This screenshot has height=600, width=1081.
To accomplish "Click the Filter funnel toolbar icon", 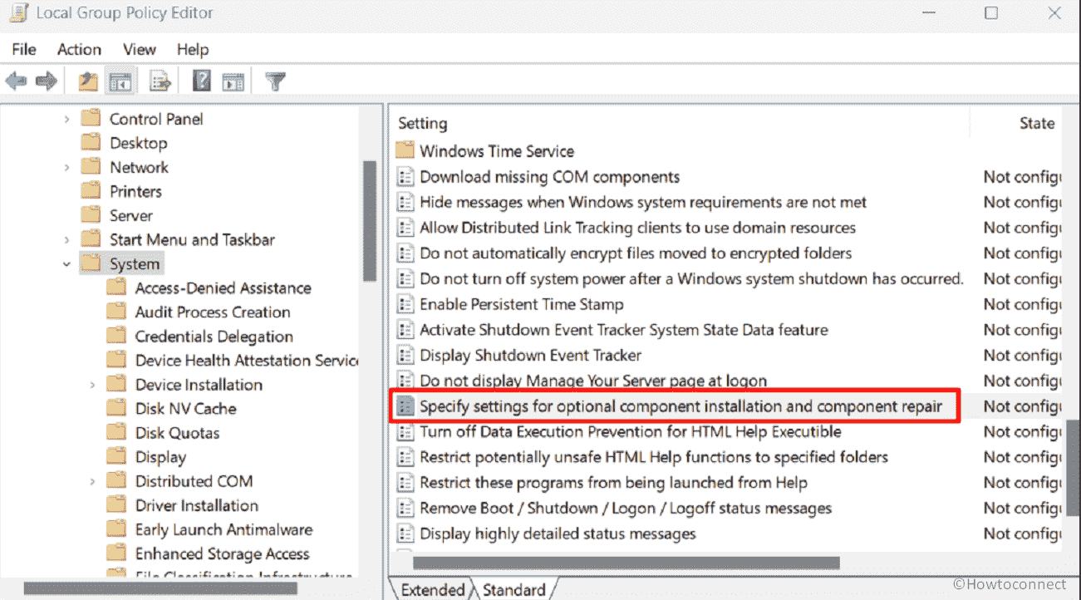I will [275, 81].
